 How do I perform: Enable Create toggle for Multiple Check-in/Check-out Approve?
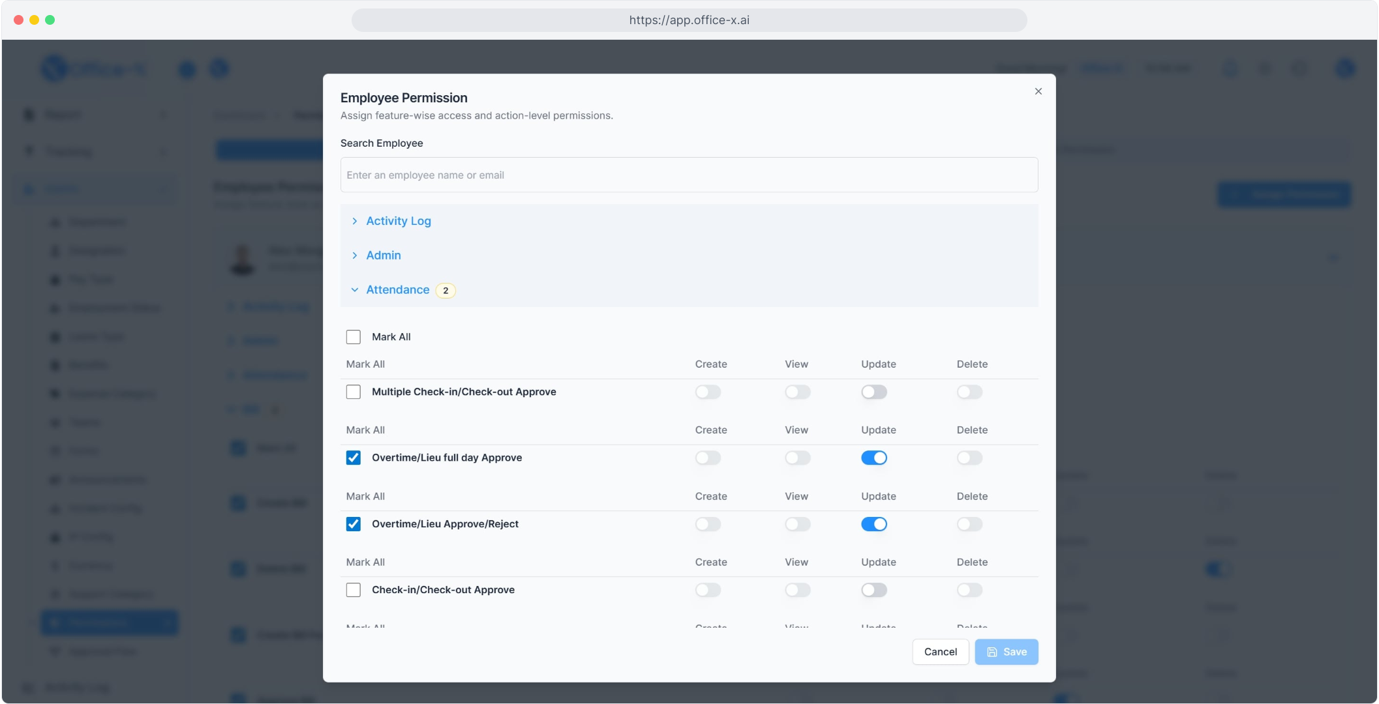[708, 392]
